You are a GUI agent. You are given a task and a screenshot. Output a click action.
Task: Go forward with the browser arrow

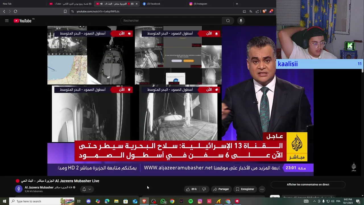point(10,11)
